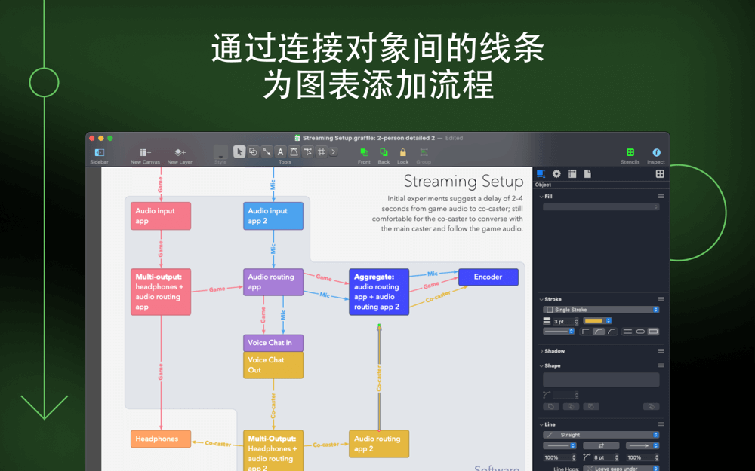
Task: Collapse the Stroke section
Action: point(541,299)
